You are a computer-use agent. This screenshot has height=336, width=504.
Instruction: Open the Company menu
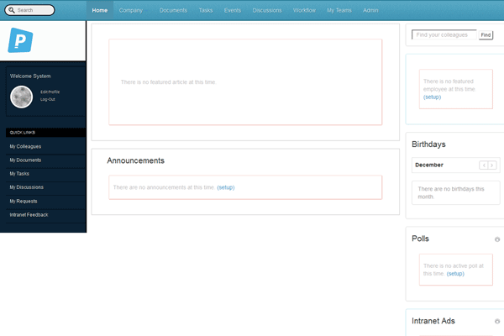(130, 10)
